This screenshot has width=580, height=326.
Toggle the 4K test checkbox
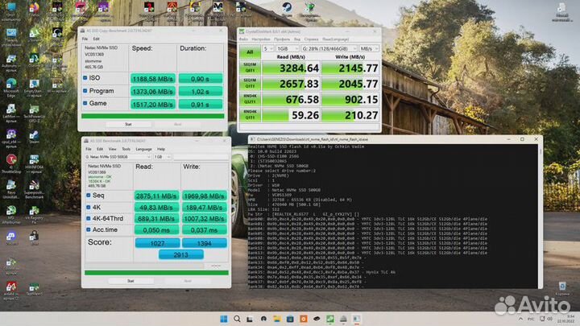[x=89, y=207]
